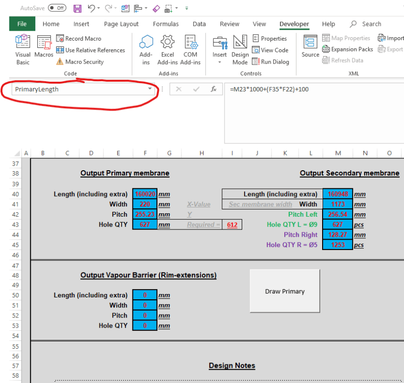This screenshot has width=404, height=383.
Task: Click the Redo arrow icon
Action: [x=108, y=8]
